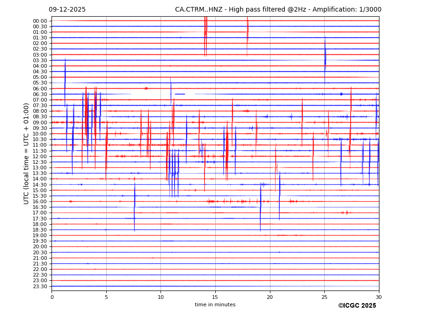Click the ©ICGC 2025 copyright text
430x323 pixels.
coord(357,306)
